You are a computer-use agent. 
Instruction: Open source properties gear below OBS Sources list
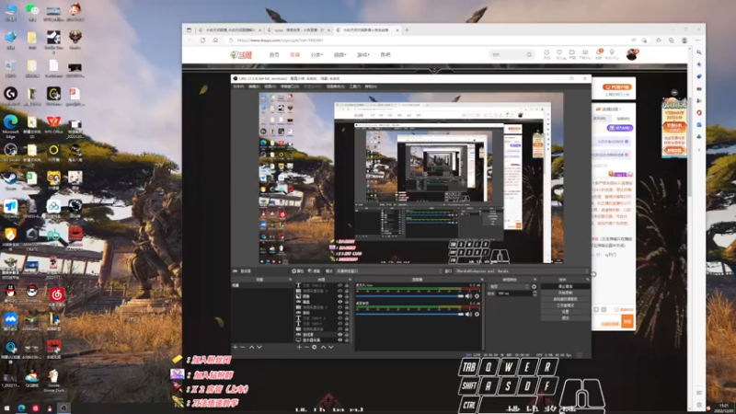coord(315,347)
